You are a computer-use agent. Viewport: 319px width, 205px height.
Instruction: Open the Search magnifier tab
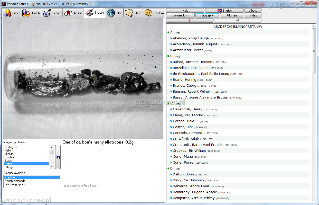52,13
